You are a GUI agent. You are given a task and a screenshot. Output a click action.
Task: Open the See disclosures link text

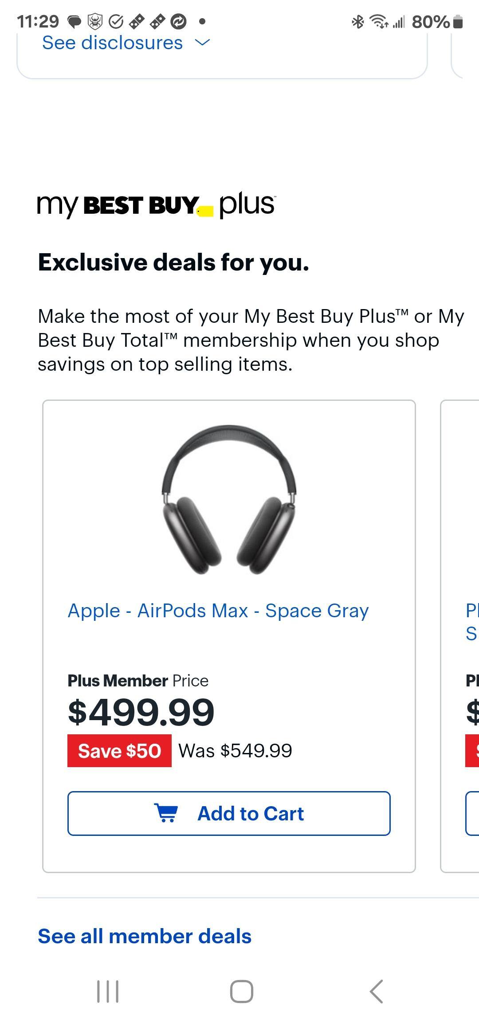click(112, 43)
